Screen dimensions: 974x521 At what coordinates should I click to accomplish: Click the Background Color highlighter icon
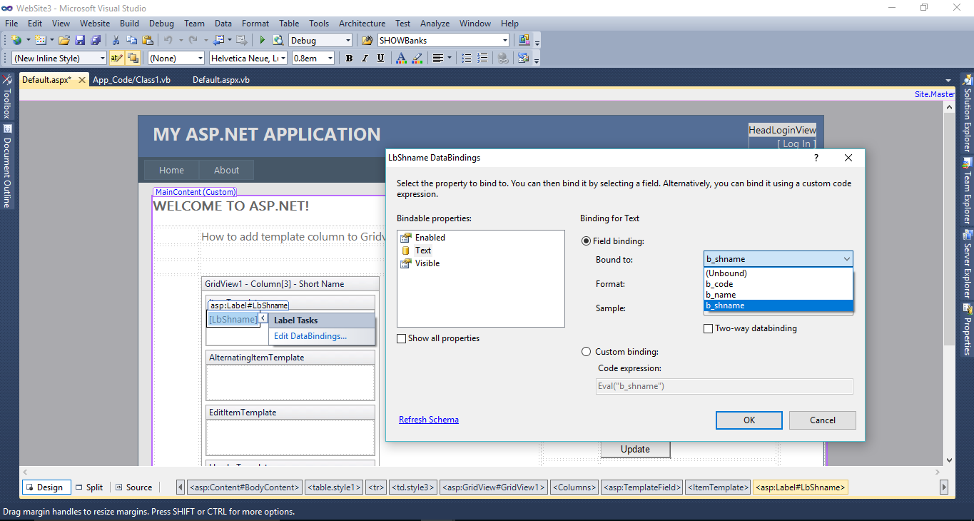417,59
